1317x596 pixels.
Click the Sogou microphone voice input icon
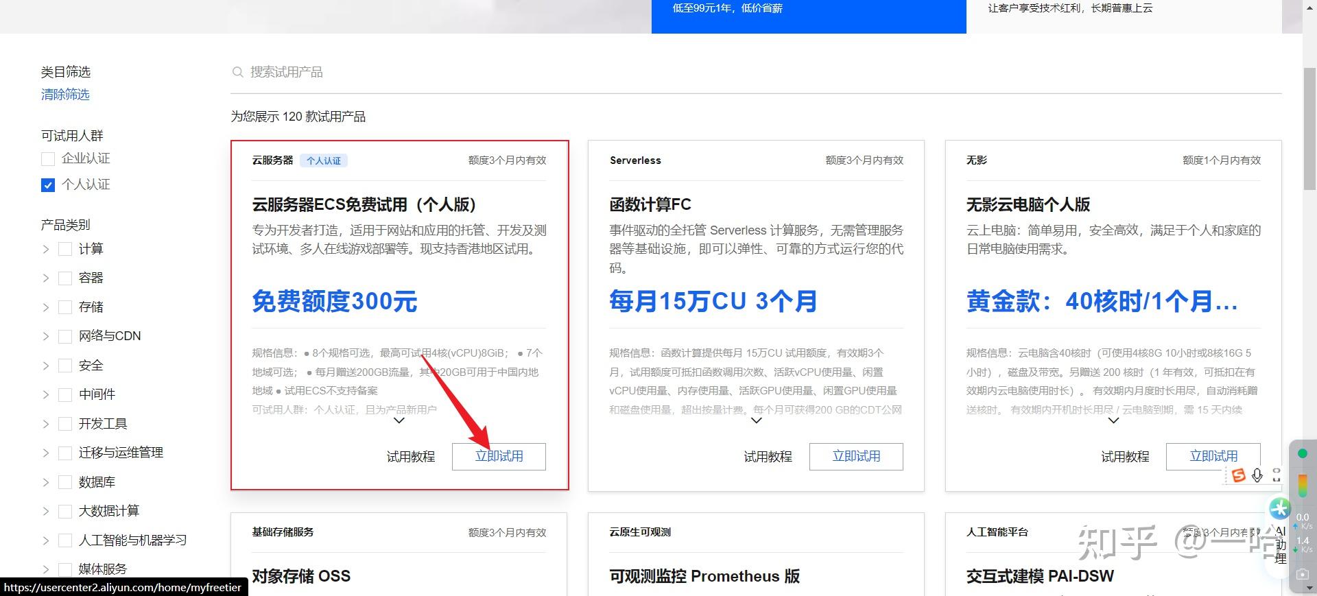(1257, 475)
